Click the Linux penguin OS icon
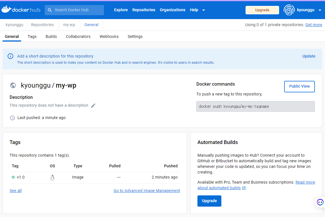The width and height of the screenshot is (325, 217). (52, 177)
